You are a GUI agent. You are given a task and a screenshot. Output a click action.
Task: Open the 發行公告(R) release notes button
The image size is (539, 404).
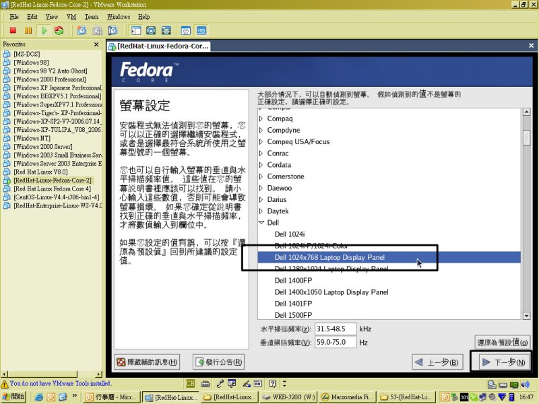[x=218, y=362]
